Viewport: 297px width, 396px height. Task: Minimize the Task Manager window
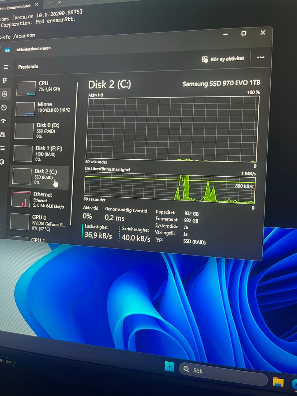[x=225, y=34]
